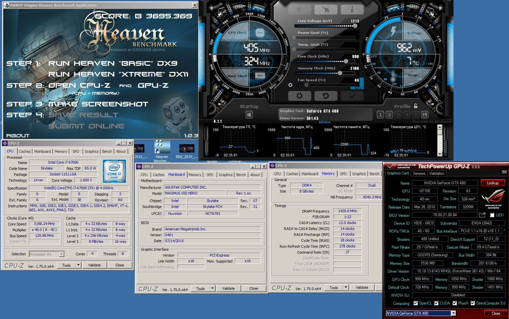Click the Name field showing NVIDIA GeForce GTX 480 in GPU-Z
Image resolution: width=509 pixels, height=319 pixels.
coord(445,183)
